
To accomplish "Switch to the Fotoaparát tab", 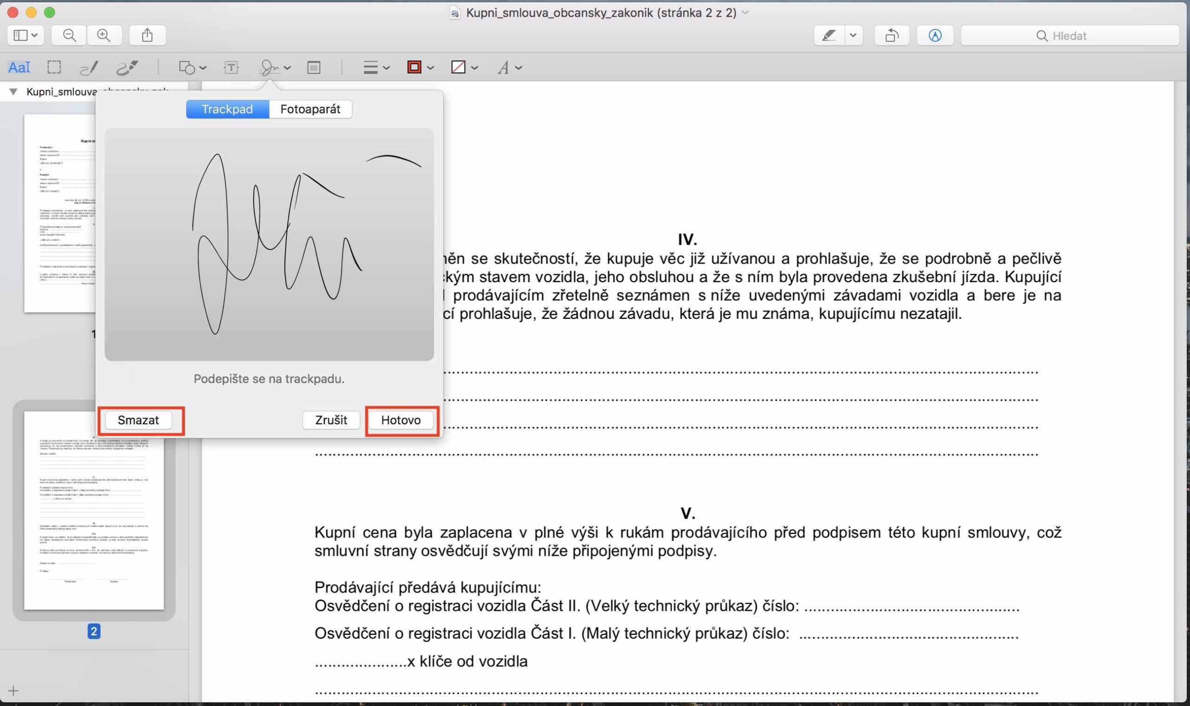I will pos(310,109).
